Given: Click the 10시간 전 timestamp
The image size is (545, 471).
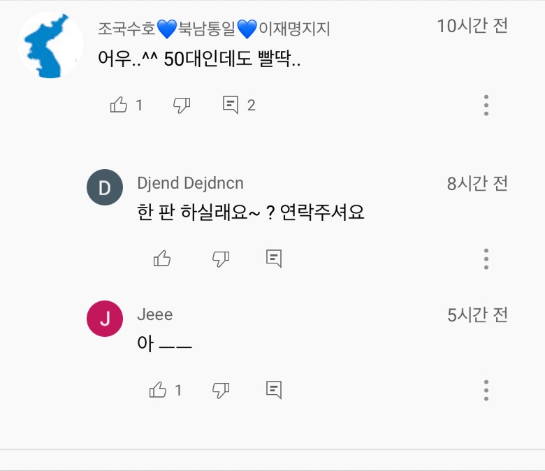Looking at the screenshot, I should [x=472, y=27].
